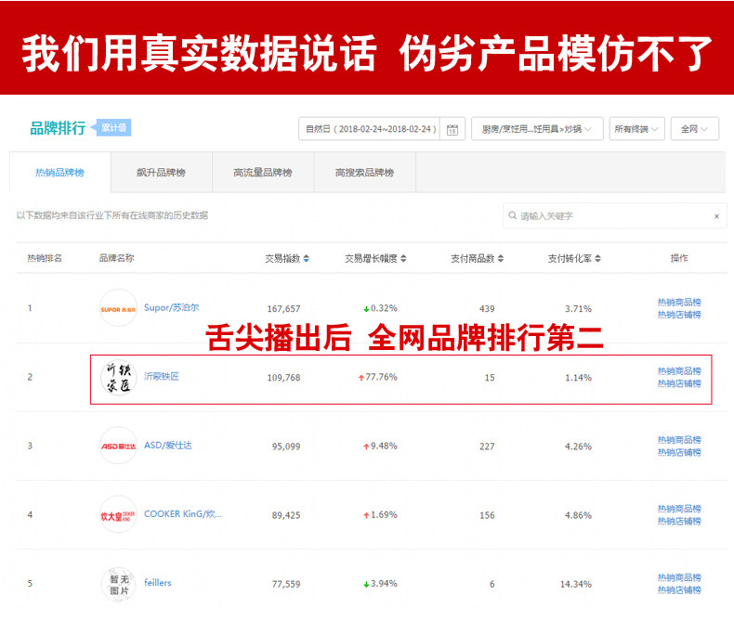Open 热销商品榜 for COOKER KinG row
This screenshot has width=734, height=634.
pos(679,509)
